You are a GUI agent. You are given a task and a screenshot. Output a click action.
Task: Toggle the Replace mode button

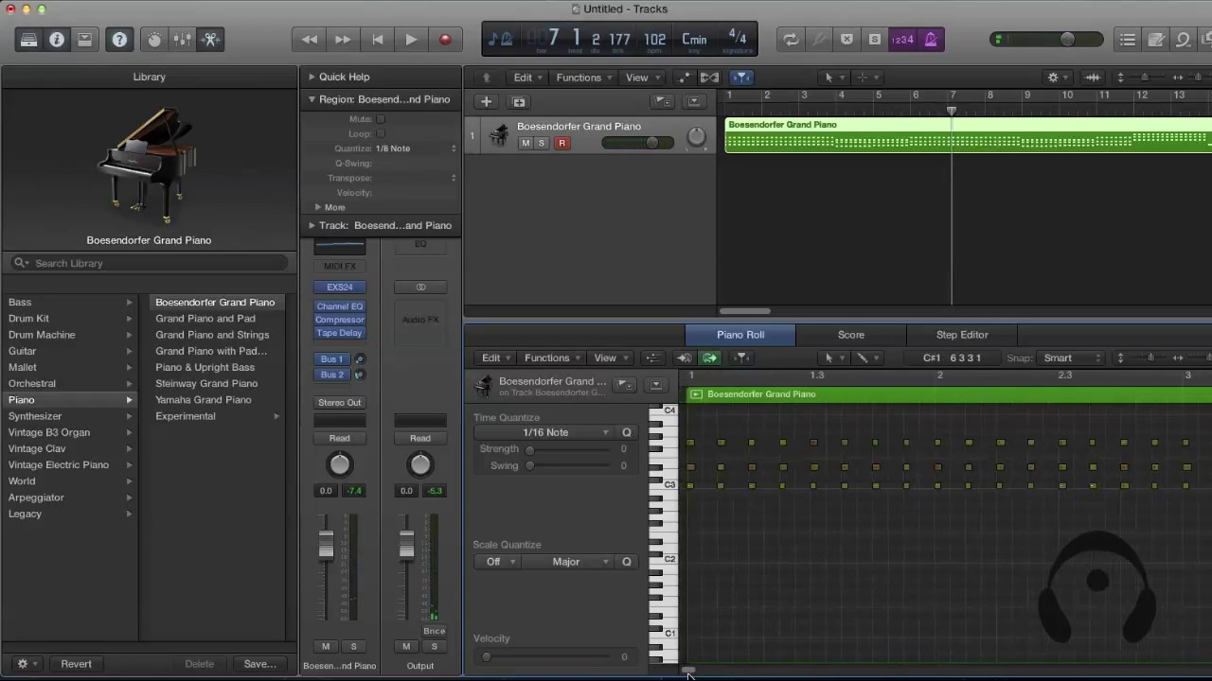(x=847, y=40)
